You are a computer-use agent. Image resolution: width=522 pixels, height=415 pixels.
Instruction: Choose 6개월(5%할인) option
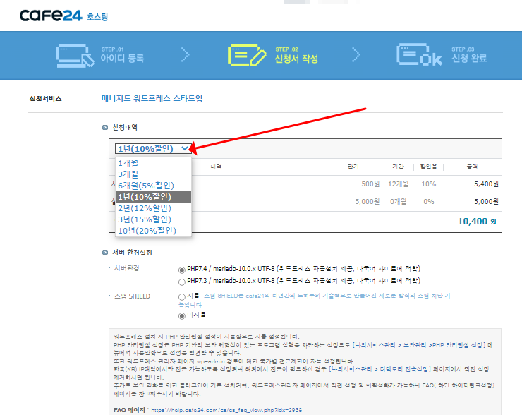(x=154, y=186)
